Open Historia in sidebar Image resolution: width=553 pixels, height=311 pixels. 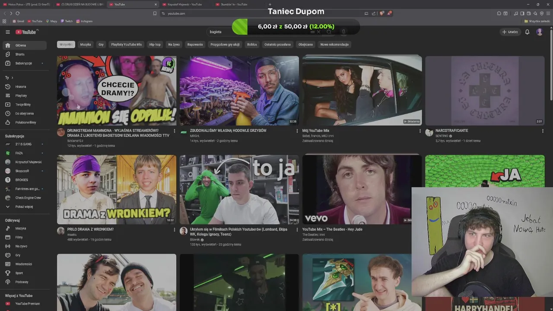(24, 87)
